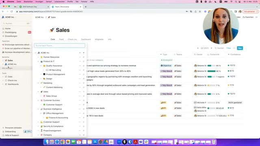Click the rocket icon beside Sales title
This screenshot has width=260, height=146.
[52, 30]
